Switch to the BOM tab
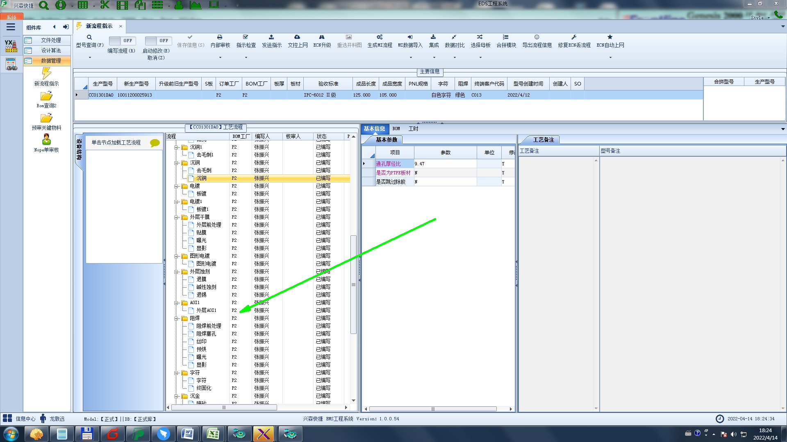This screenshot has height=442, width=787. point(396,129)
